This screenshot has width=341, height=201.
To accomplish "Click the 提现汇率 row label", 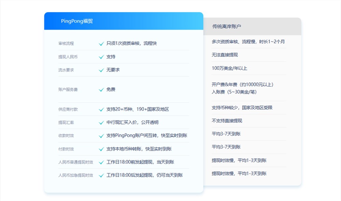I will [x=66, y=123].
